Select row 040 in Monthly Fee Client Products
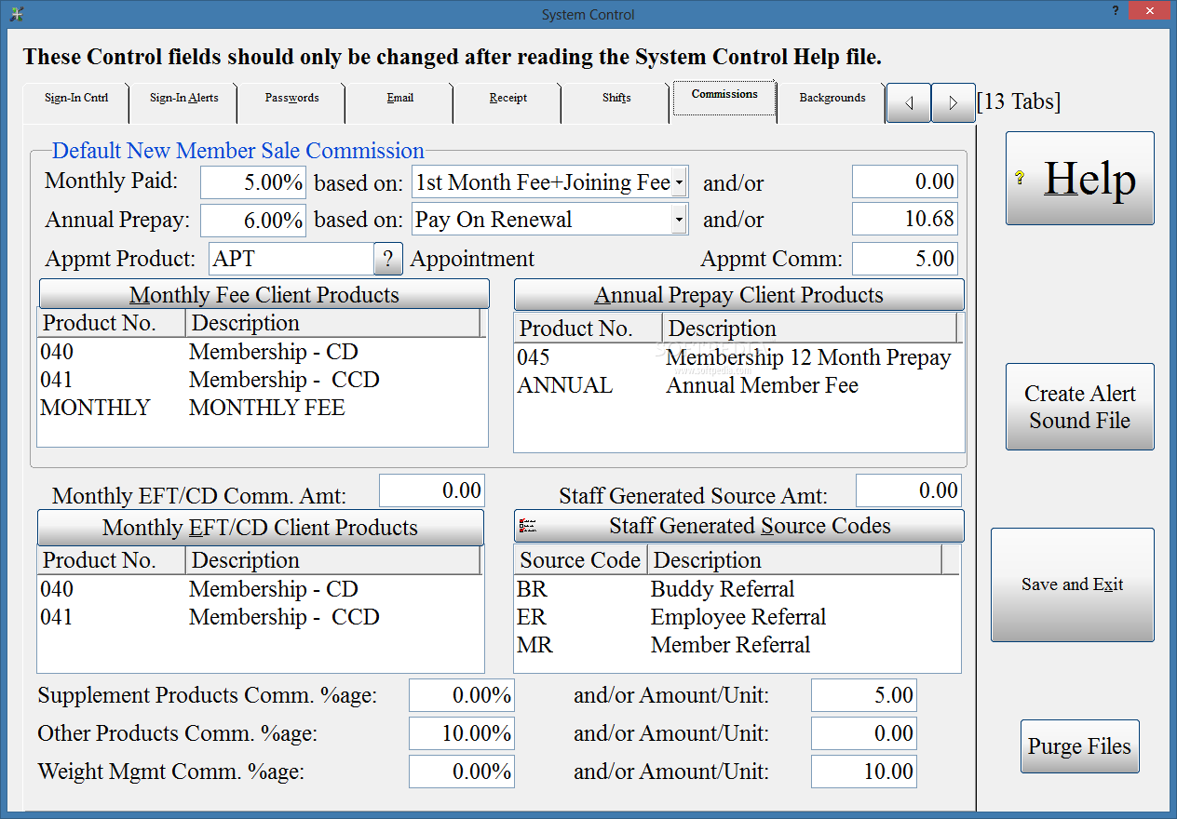Image resolution: width=1177 pixels, height=819 pixels. (262, 353)
